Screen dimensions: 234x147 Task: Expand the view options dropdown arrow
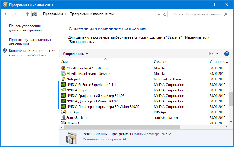point(217,54)
